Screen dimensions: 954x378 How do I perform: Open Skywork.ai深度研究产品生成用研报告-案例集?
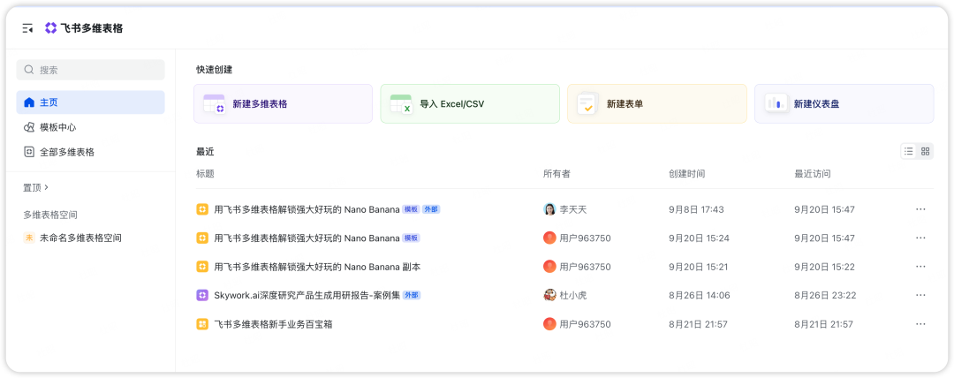(307, 295)
